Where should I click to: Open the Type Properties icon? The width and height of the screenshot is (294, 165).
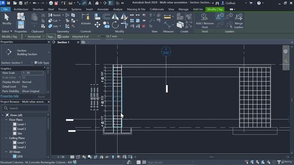click(x=21, y=16)
